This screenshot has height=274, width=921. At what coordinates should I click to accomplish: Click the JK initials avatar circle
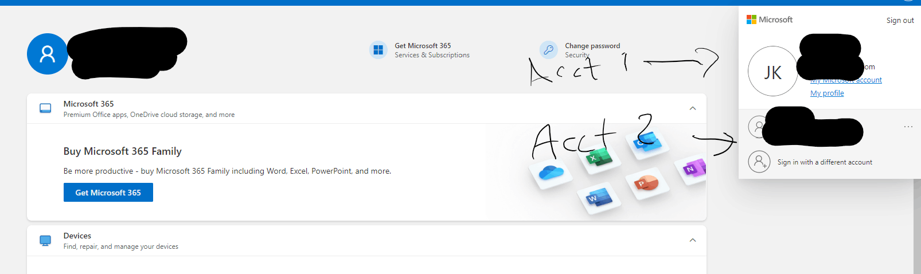pos(772,71)
